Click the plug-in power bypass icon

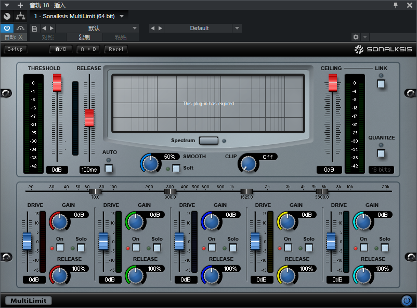pos(7,28)
